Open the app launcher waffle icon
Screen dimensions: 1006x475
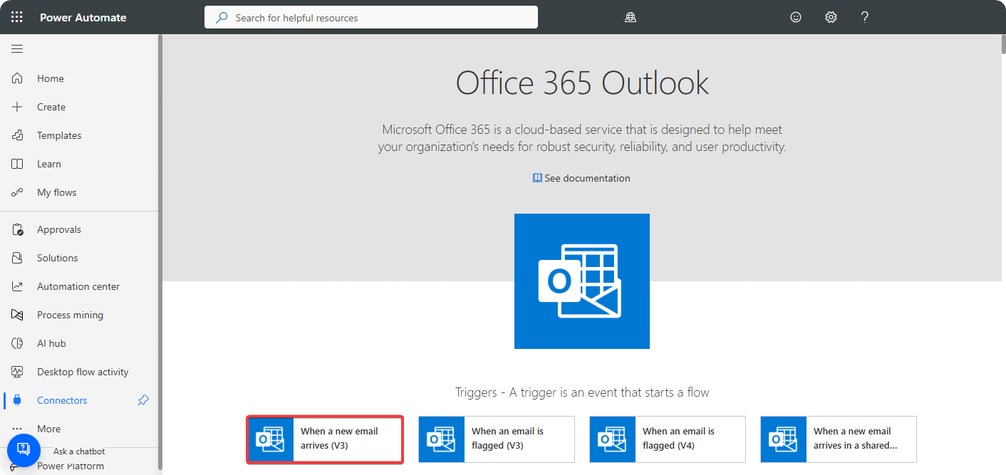click(17, 17)
